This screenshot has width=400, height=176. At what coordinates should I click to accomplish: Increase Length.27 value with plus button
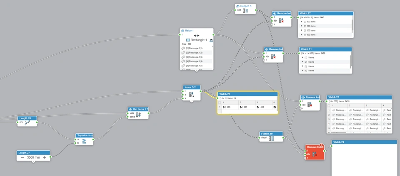[x=45, y=157]
